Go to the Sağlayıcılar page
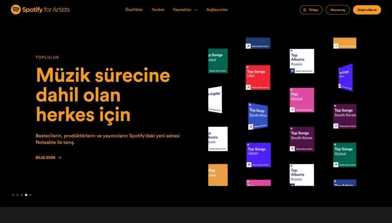This screenshot has width=392, height=223. [217, 10]
